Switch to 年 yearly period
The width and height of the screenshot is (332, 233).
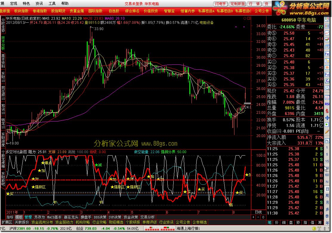(327, 223)
